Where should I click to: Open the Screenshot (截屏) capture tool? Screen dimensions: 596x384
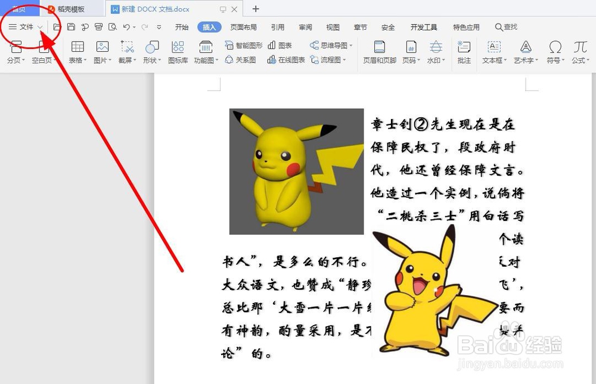click(x=126, y=51)
